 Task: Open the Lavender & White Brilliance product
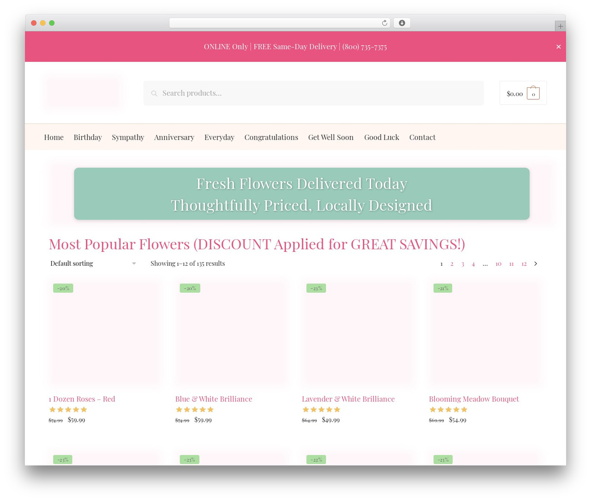pyautogui.click(x=348, y=399)
